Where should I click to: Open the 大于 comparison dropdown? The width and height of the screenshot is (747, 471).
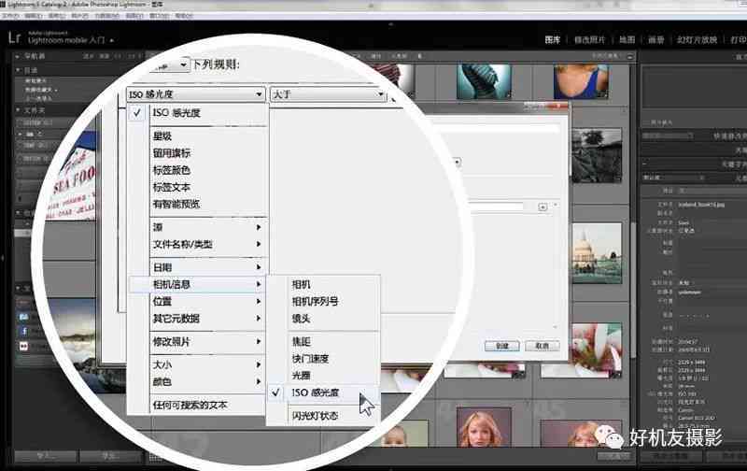pyautogui.click(x=328, y=93)
